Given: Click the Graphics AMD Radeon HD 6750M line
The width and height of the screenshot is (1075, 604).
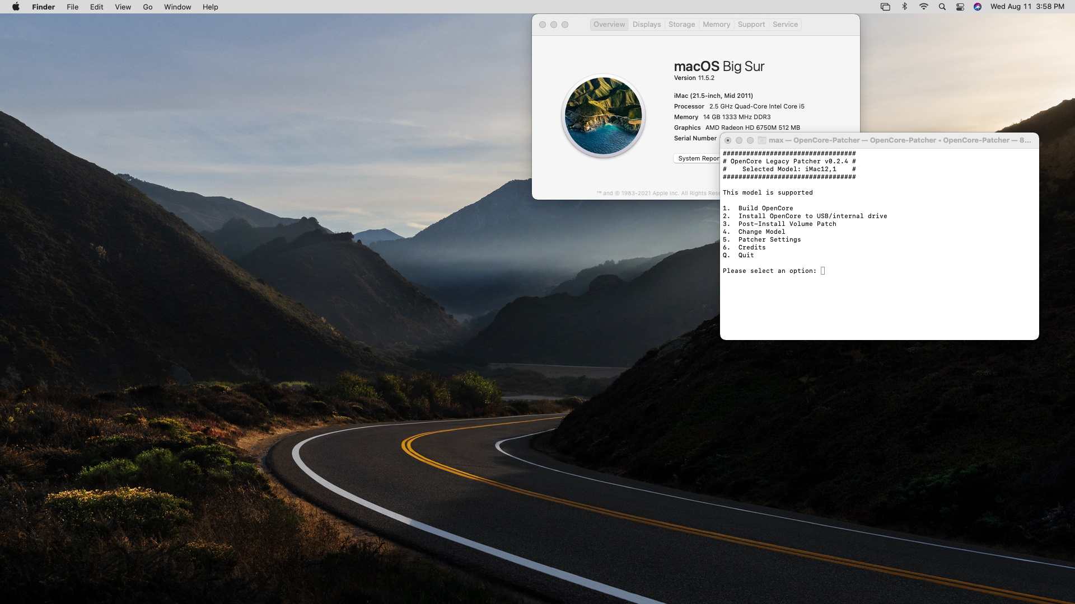Looking at the screenshot, I should [x=737, y=128].
